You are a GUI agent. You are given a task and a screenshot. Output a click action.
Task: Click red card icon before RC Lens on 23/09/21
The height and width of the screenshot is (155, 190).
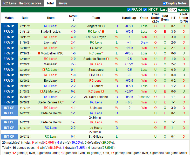[x=44, y=70]
